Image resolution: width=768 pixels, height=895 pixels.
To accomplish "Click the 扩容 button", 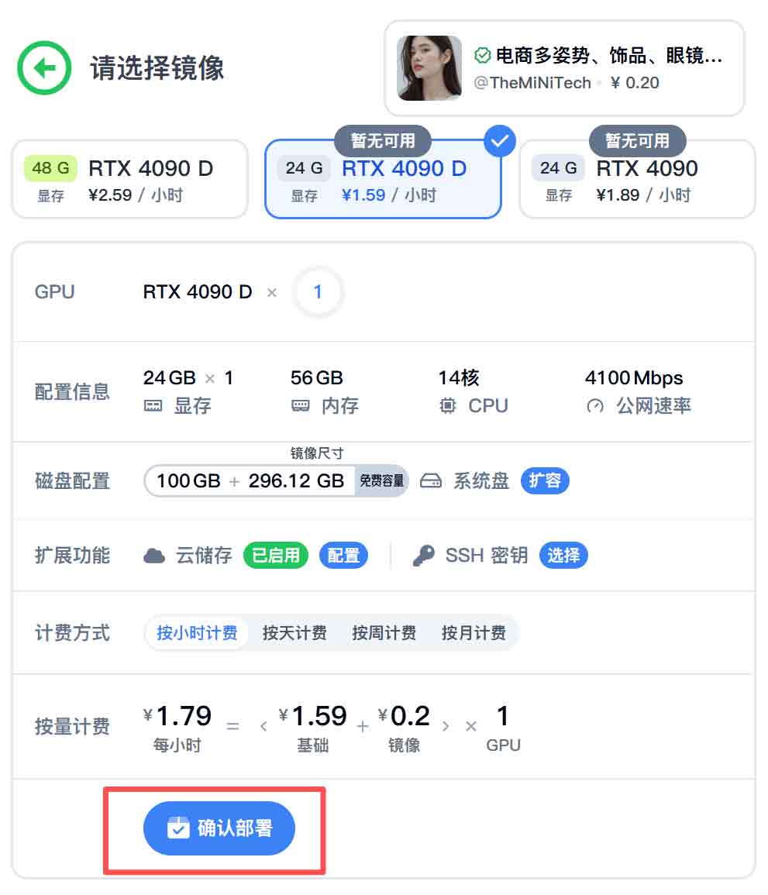I will point(545,480).
